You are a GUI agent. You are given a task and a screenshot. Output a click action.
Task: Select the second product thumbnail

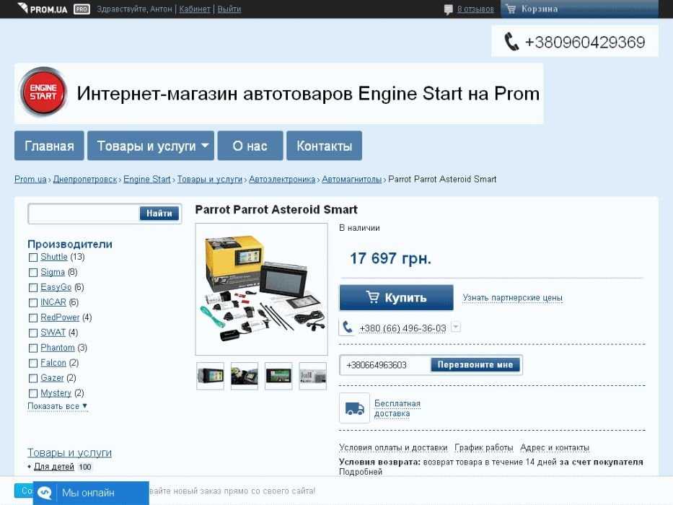pyautogui.click(x=245, y=376)
